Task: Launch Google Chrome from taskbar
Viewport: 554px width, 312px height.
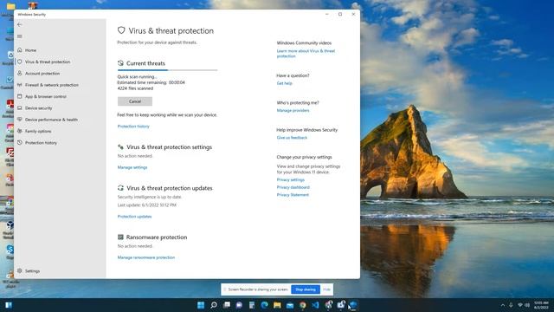Action: pos(303,305)
